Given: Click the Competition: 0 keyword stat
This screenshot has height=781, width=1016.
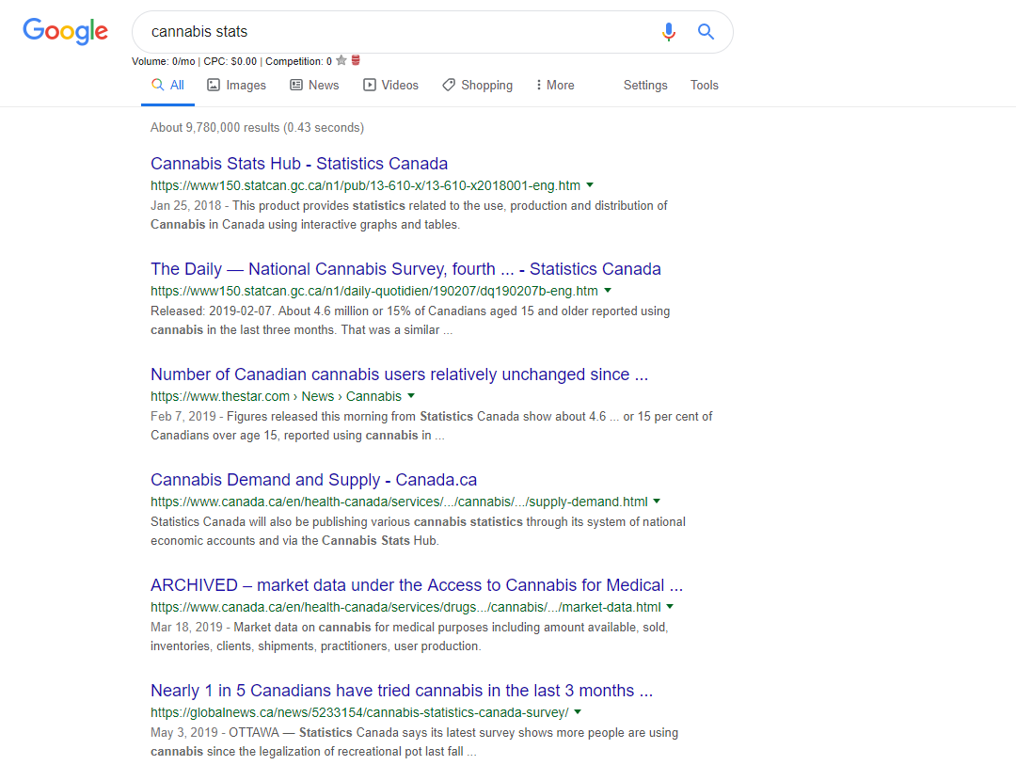Looking at the screenshot, I should 299,61.
